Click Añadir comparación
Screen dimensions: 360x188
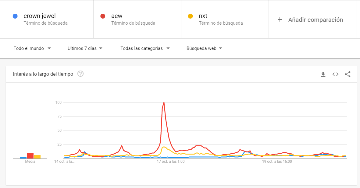click(x=315, y=20)
